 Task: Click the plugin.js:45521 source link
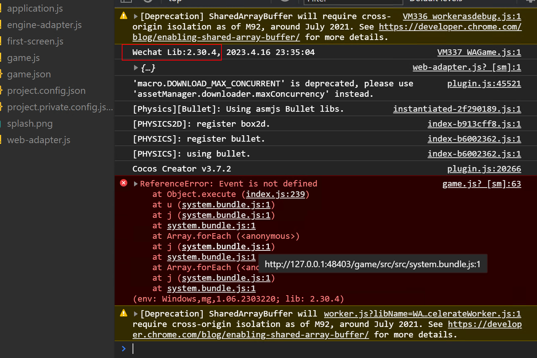click(484, 84)
